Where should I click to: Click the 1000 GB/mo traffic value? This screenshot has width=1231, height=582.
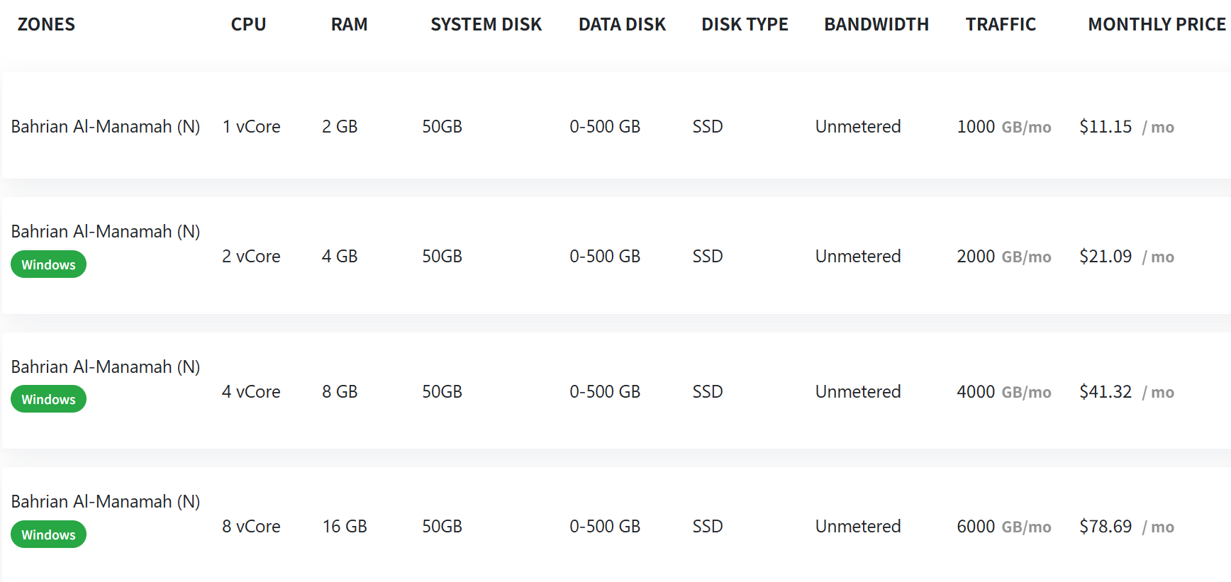1003,127
